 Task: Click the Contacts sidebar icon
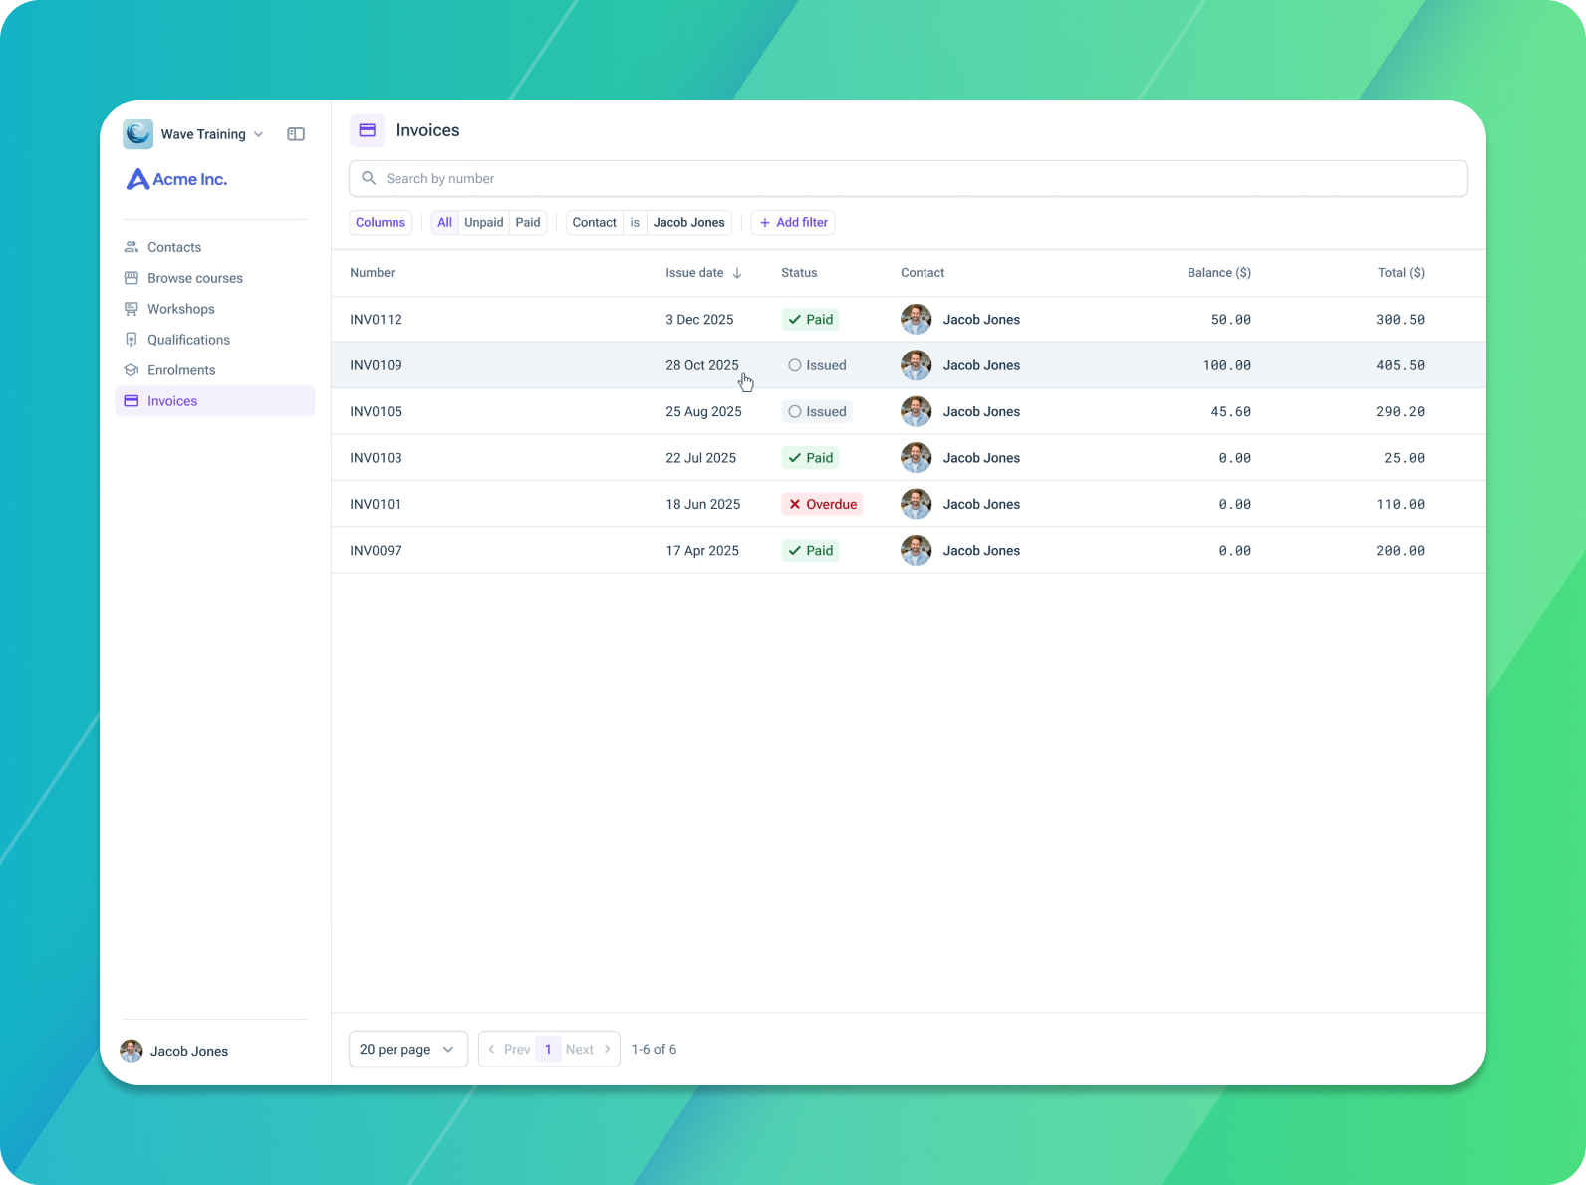click(x=132, y=247)
